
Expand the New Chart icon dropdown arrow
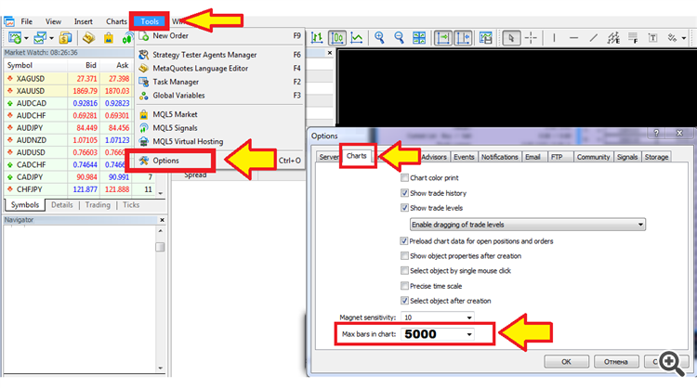(x=26, y=39)
